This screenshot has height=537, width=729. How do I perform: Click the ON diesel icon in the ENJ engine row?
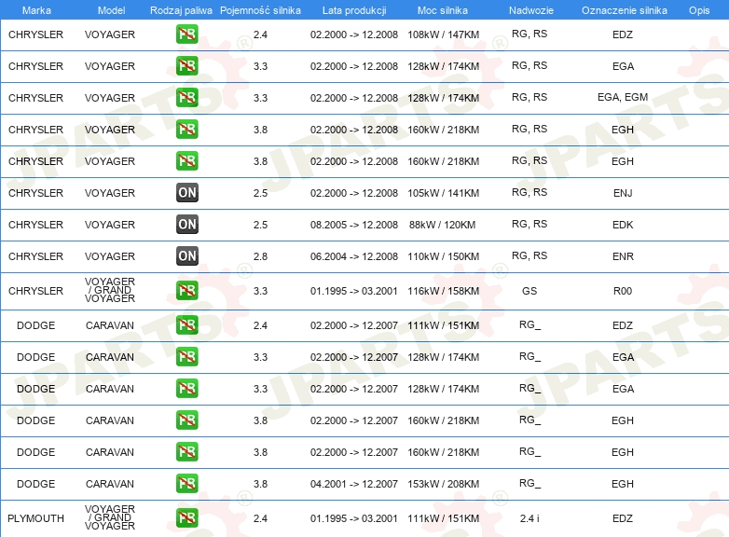coord(186,193)
